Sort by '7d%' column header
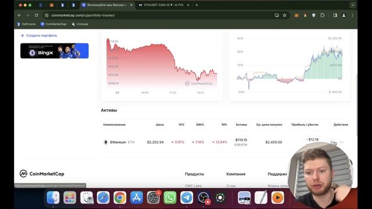The image size is (372, 209). pyautogui.click(x=224, y=125)
